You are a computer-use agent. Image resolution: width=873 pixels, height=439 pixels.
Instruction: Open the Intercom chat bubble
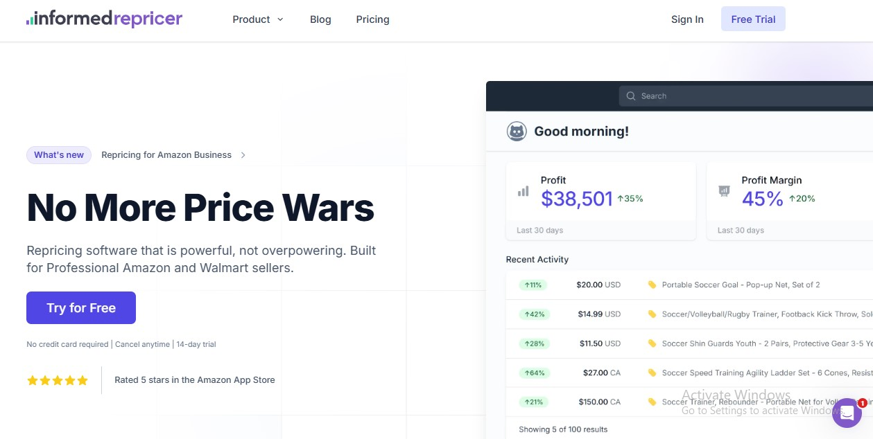(x=847, y=413)
